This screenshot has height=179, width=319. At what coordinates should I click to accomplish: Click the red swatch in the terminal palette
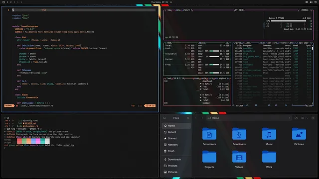pos(19,141)
